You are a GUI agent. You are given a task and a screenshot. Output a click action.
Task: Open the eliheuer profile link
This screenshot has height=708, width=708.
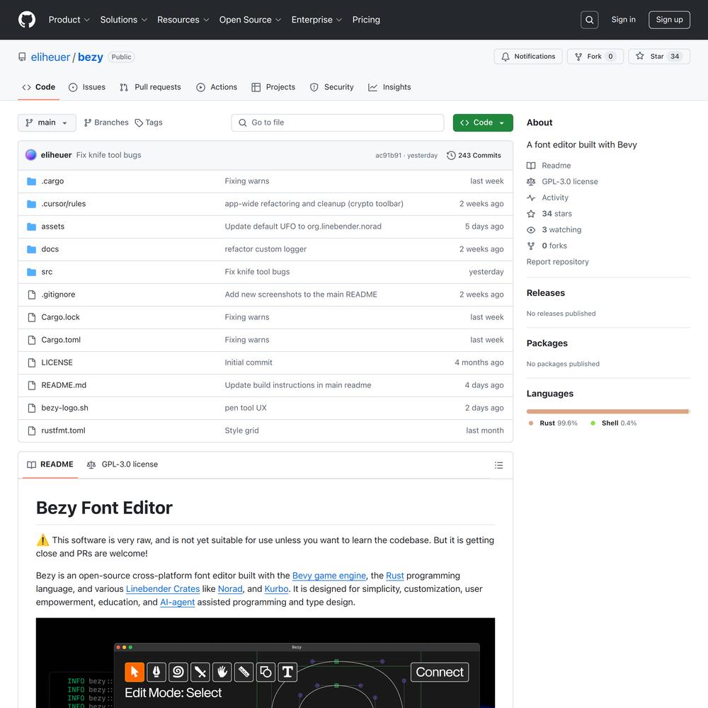[50, 57]
